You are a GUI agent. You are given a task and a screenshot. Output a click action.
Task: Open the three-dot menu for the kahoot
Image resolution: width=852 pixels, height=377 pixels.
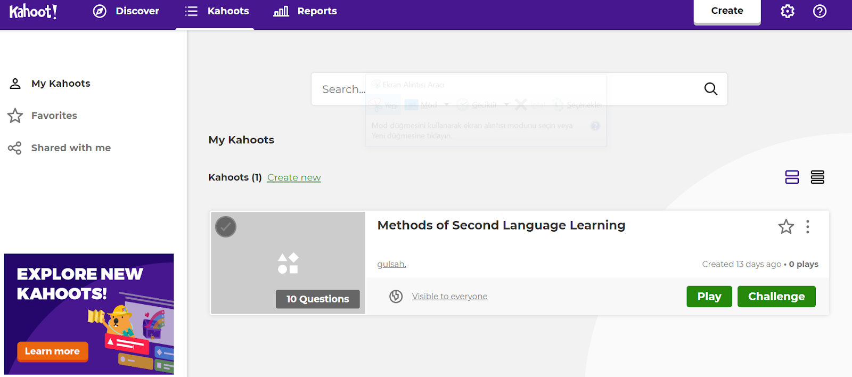tap(808, 227)
